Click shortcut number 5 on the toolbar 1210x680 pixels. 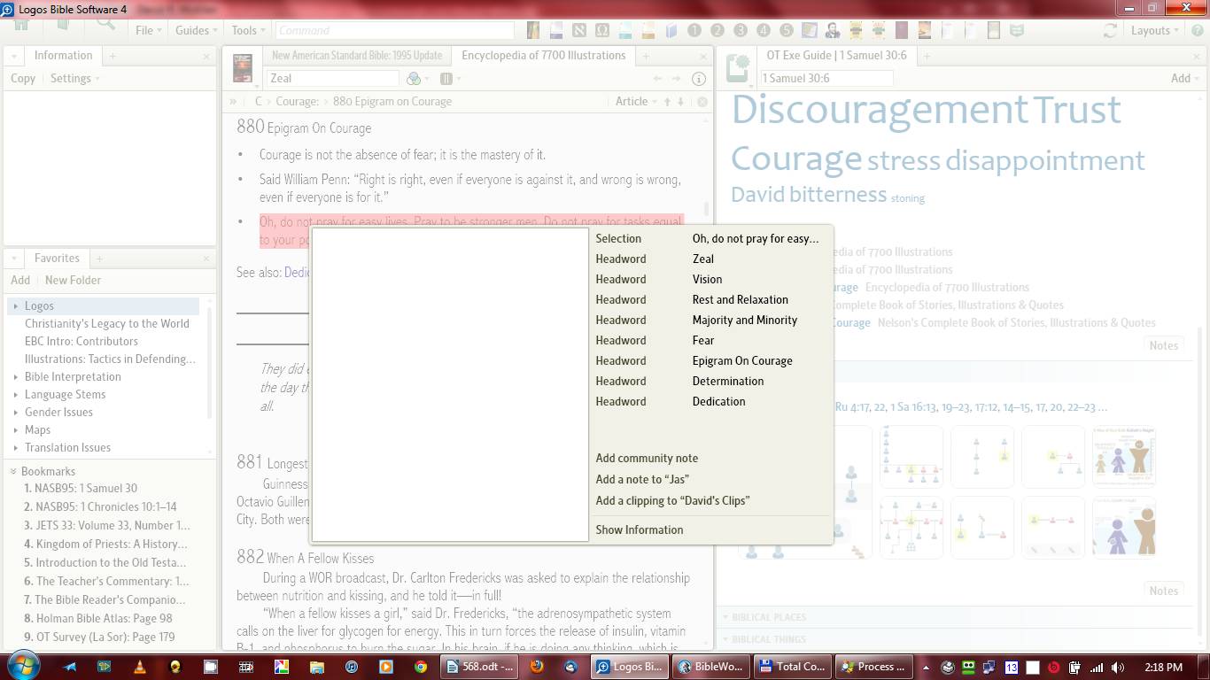787,30
